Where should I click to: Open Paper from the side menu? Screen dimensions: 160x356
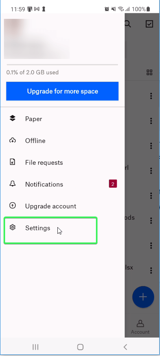point(62,119)
